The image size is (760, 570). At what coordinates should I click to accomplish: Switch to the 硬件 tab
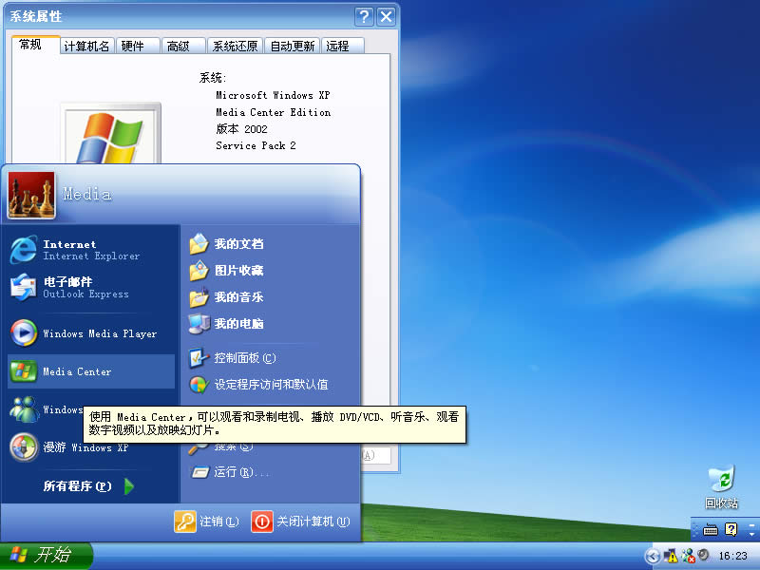[138, 46]
